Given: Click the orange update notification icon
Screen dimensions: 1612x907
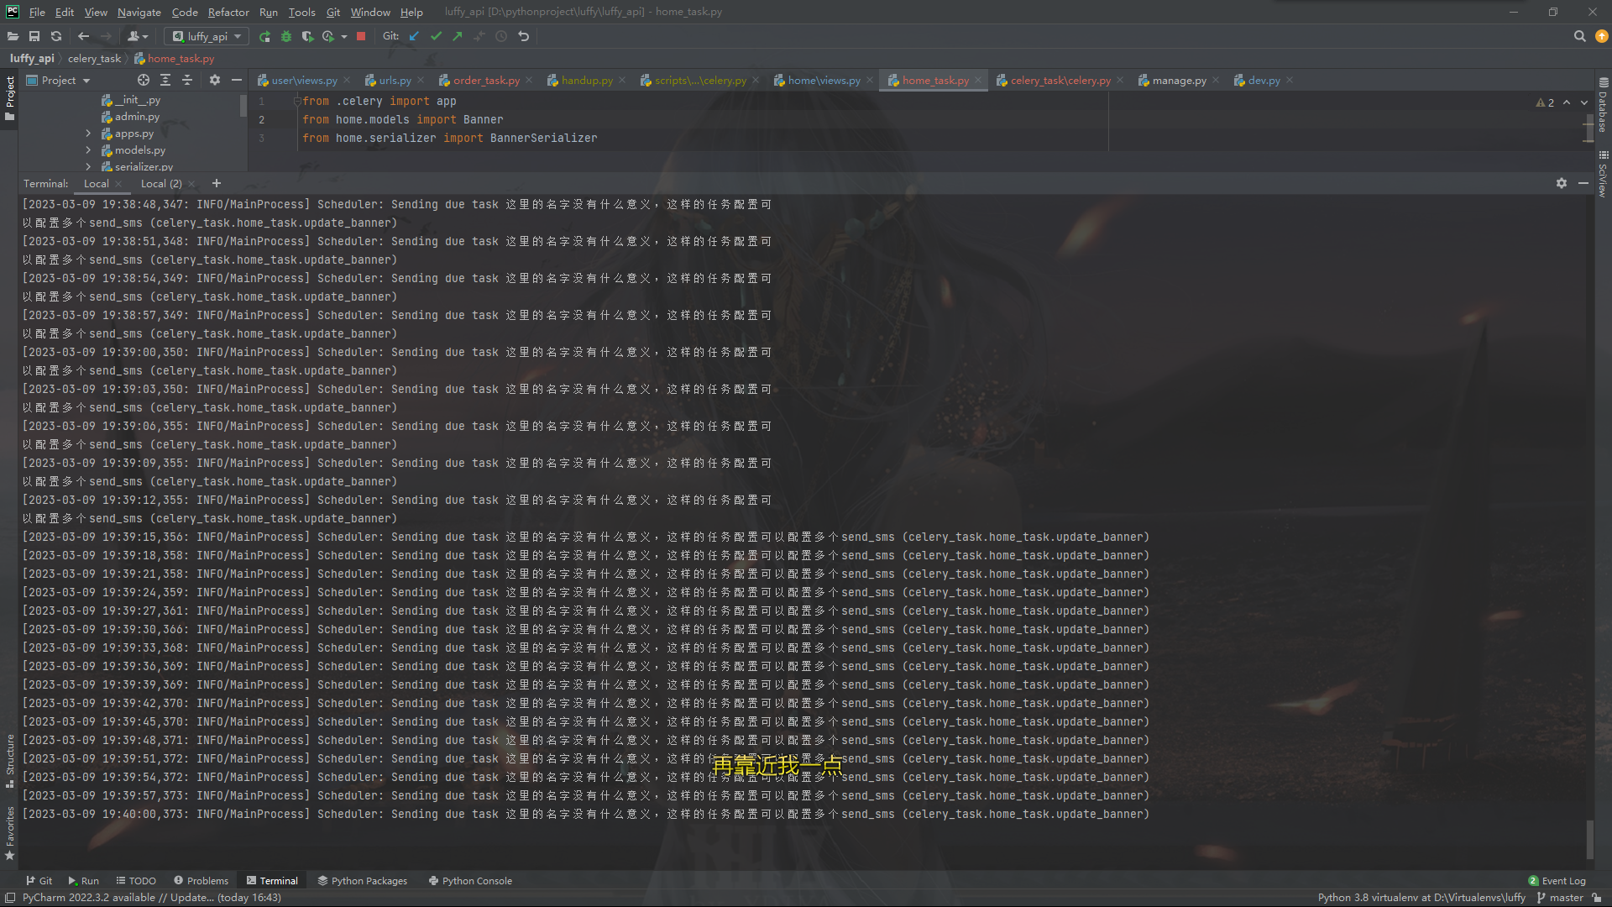Looking at the screenshot, I should [1602, 36].
